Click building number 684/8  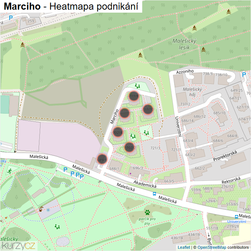(232, 136)
